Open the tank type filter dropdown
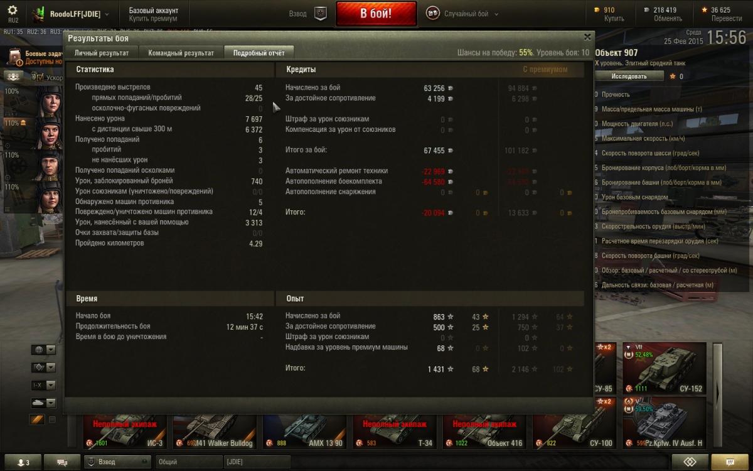Image resolution: width=753 pixels, height=471 pixels. click(x=44, y=403)
